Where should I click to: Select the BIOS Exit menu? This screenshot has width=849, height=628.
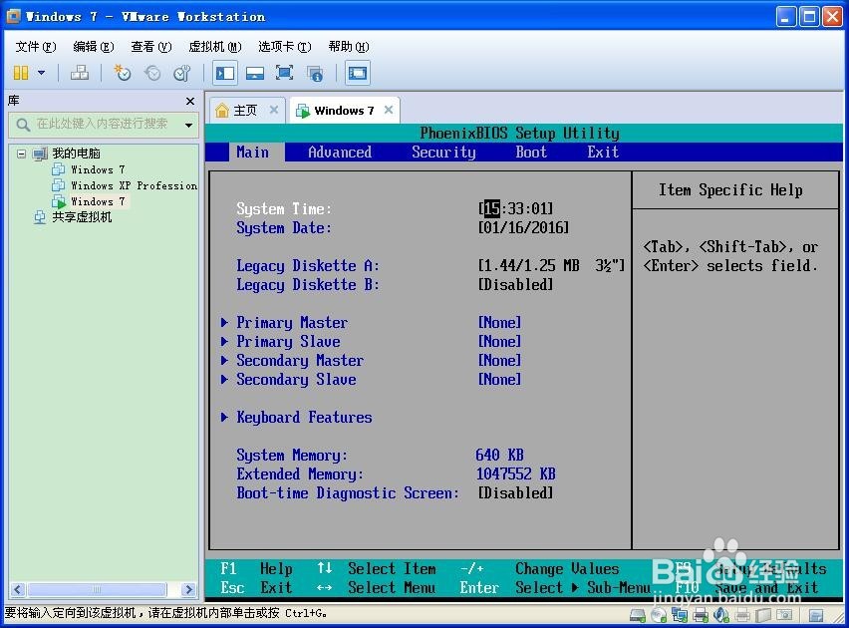coord(603,153)
